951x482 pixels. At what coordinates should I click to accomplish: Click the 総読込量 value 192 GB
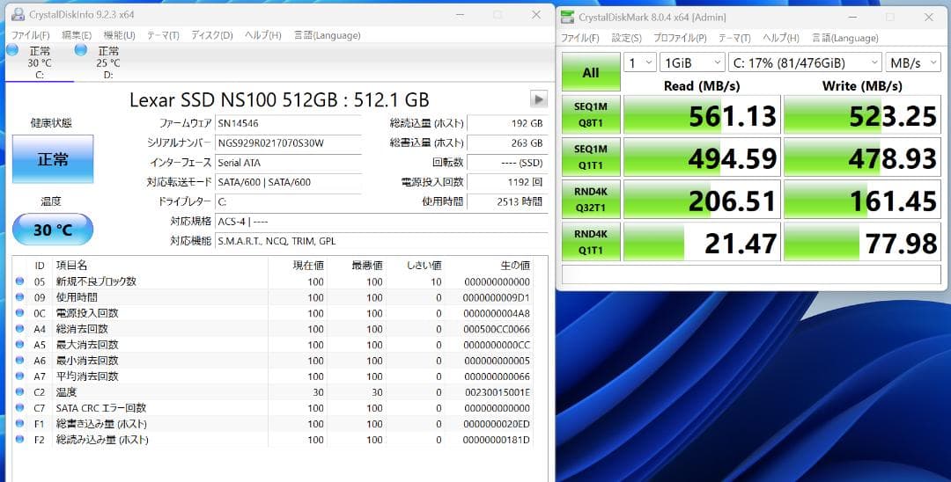(x=507, y=123)
